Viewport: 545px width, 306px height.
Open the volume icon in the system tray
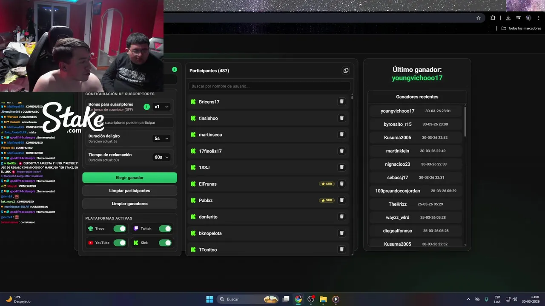[x=515, y=299]
